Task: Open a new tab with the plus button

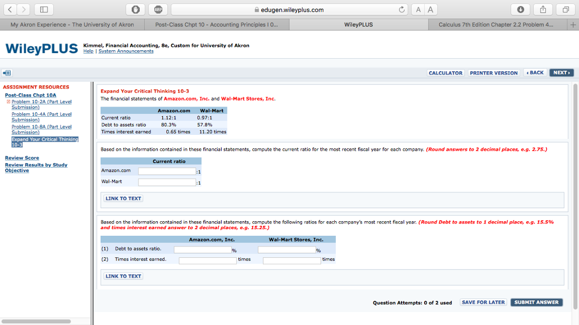Action: (x=572, y=25)
